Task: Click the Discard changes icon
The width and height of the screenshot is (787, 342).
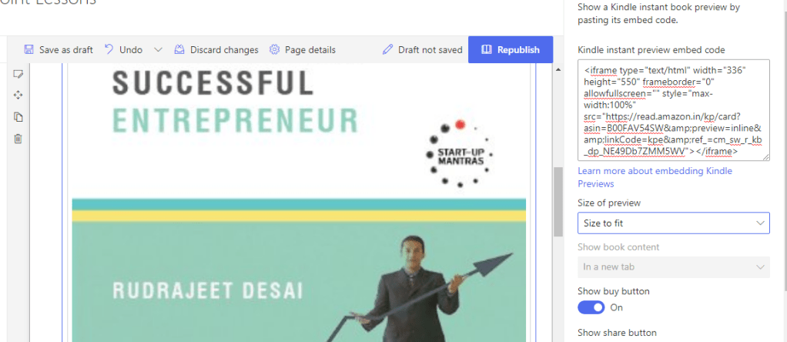Action: 179,49
